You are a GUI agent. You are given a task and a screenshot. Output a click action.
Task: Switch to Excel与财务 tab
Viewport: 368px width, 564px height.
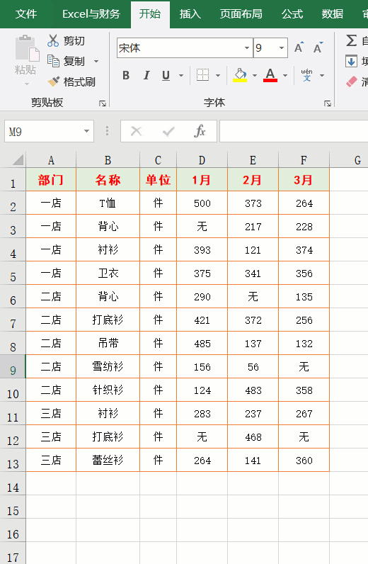click(x=91, y=14)
